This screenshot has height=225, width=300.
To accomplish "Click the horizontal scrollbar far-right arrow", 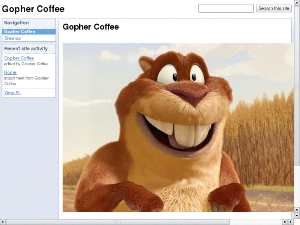I will (x=291, y=222).
